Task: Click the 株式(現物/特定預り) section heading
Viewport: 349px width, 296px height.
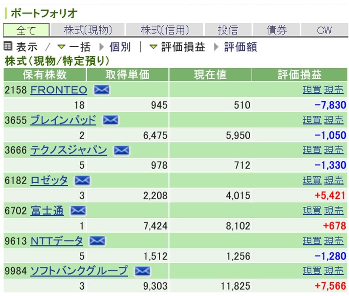Action: click(57, 61)
